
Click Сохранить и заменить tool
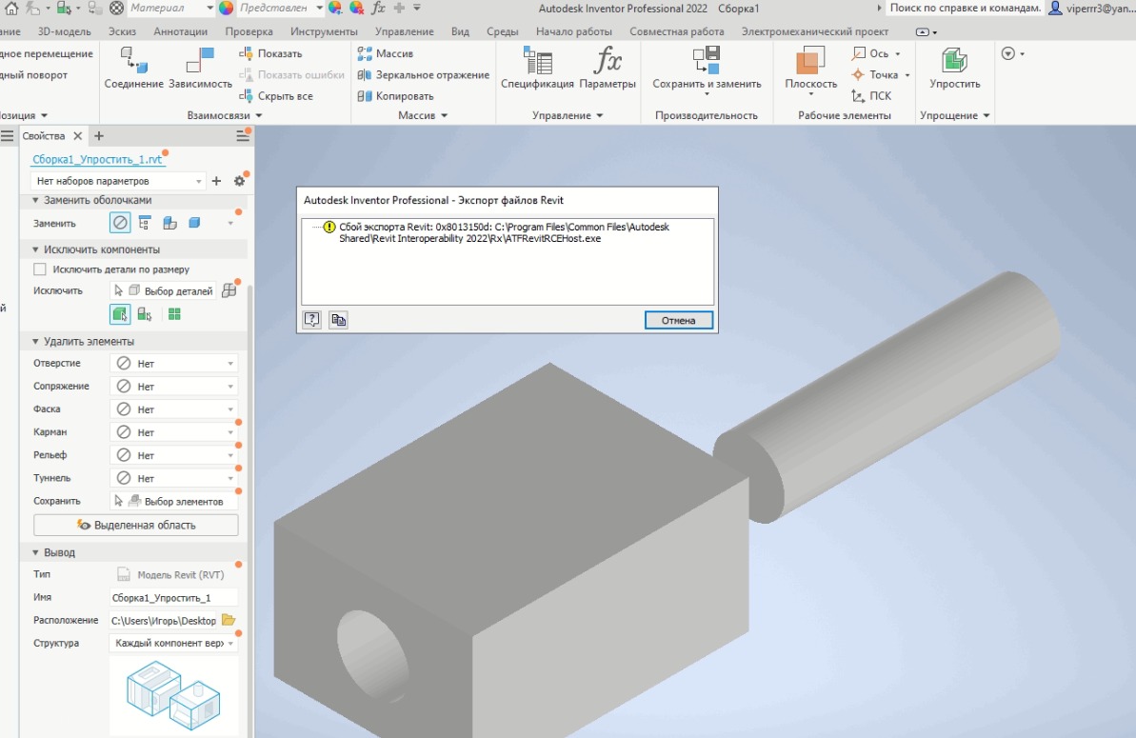[x=707, y=69]
